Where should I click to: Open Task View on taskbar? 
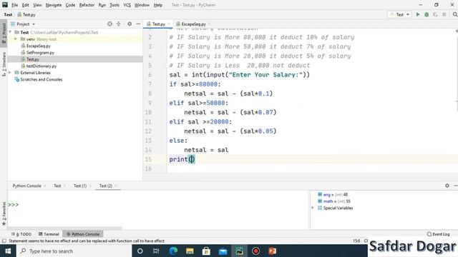(156, 251)
